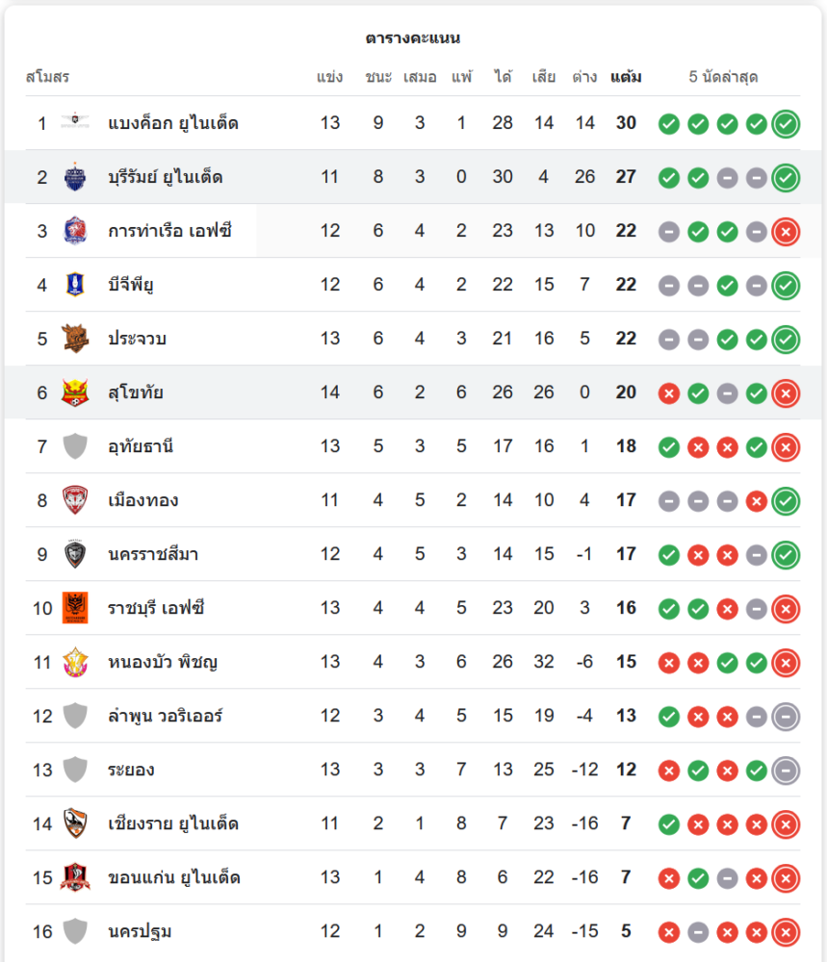Click Buriram United's circled latest win icon
This screenshot has width=827, height=962.
[x=786, y=177]
